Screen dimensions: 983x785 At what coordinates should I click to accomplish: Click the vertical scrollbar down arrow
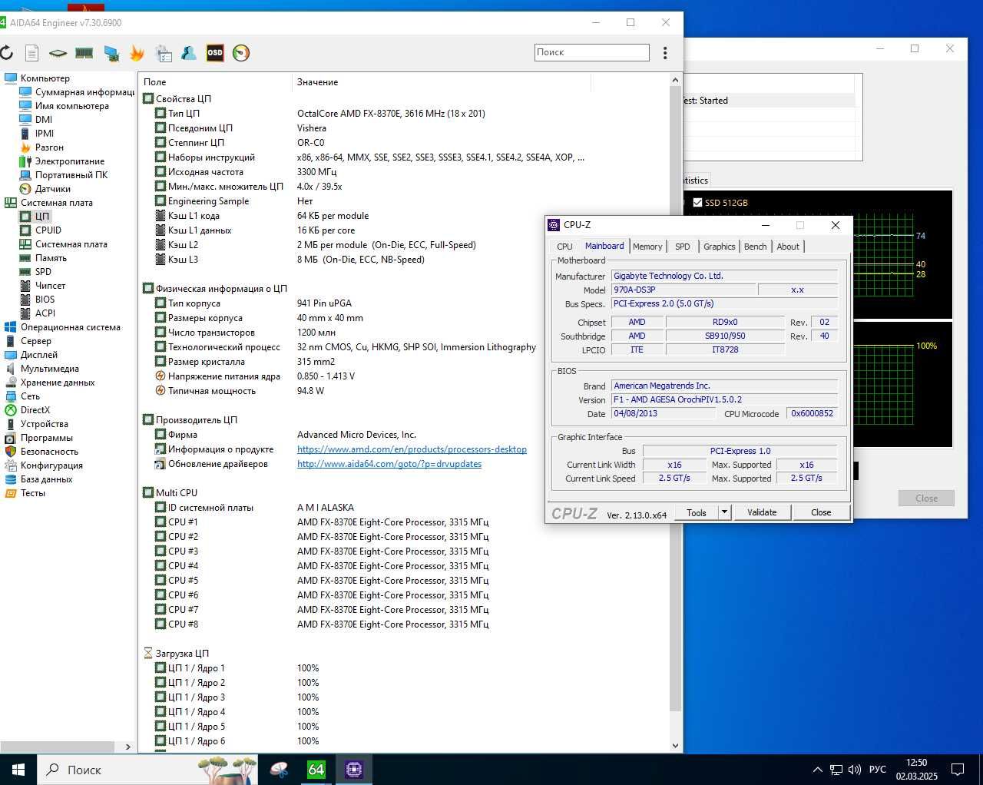point(676,745)
